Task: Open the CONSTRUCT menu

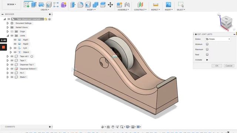Action: pyautogui.click(x=140, y=10)
